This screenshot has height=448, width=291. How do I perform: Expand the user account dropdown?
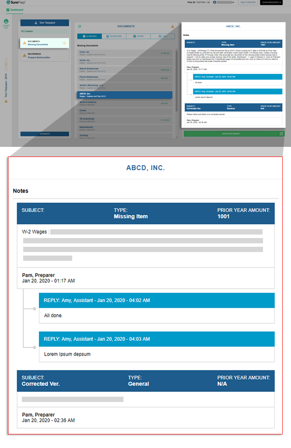click(233, 3)
